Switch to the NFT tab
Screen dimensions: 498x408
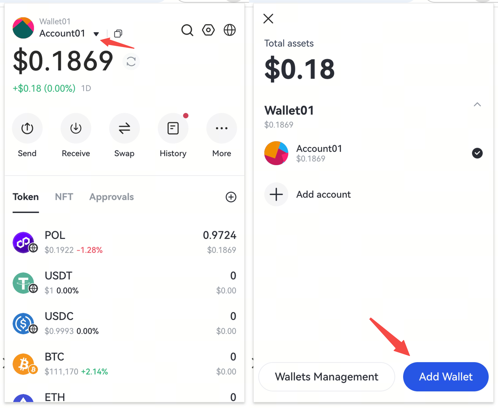pyautogui.click(x=64, y=197)
